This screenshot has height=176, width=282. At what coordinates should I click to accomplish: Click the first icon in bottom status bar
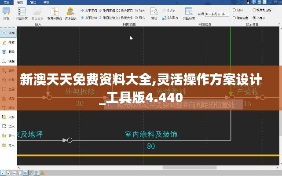(x=3, y=173)
